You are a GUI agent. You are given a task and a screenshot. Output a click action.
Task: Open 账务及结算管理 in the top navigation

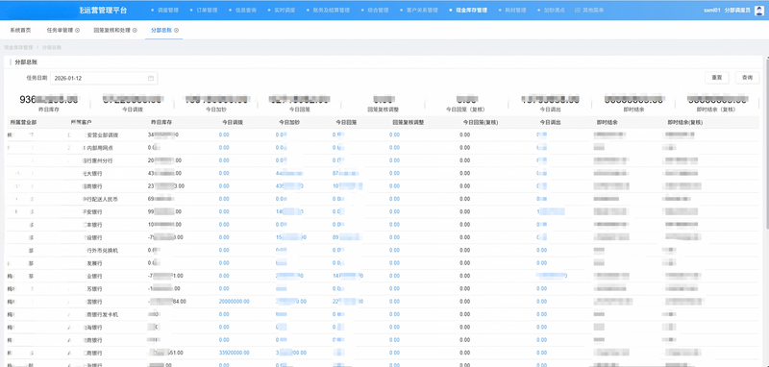(x=331, y=10)
